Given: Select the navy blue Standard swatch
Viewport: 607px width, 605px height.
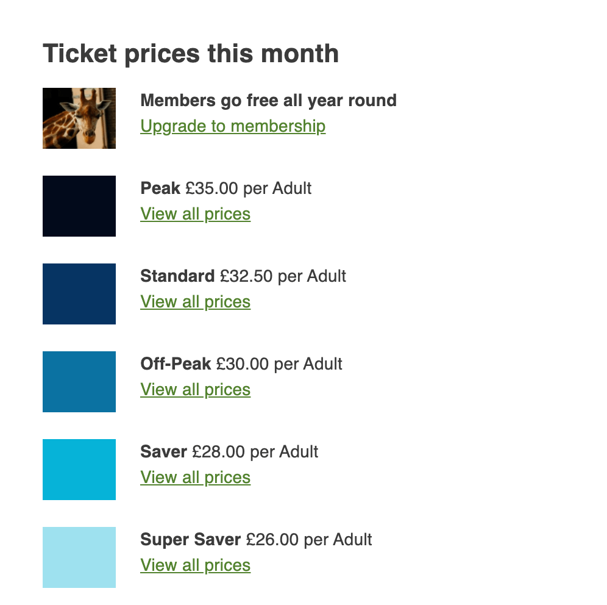Looking at the screenshot, I should click(79, 294).
